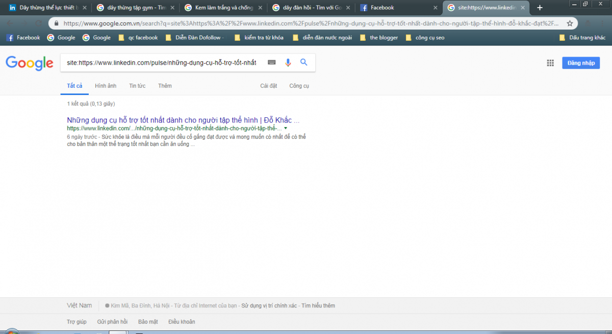Click the blue magnifier search icon
Image resolution: width=612 pixels, height=334 pixels.
coord(304,62)
